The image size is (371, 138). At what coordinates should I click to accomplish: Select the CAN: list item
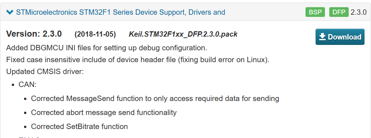(27, 84)
